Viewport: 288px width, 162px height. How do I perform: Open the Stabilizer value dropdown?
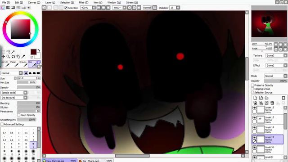(x=178, y=8)
